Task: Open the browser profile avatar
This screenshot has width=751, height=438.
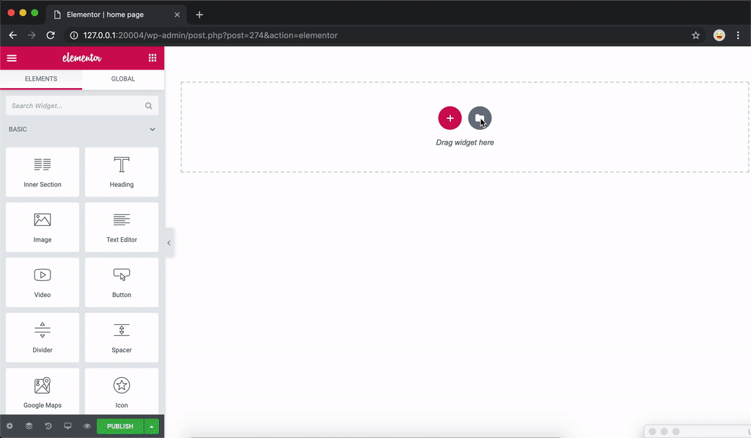Action: [x=719, y=35]
